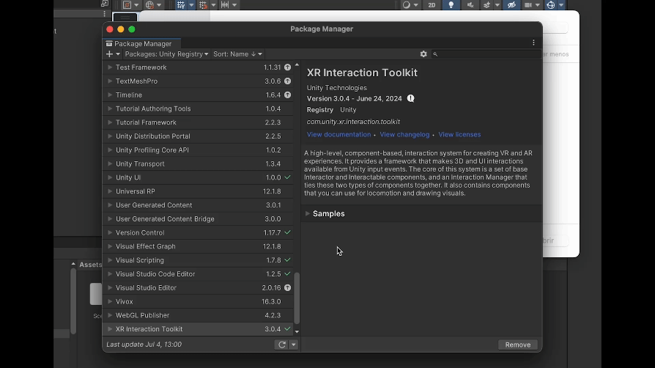Open Package Manager settings gear
This screenshot has height=368, width=655.
pos(423,54)
